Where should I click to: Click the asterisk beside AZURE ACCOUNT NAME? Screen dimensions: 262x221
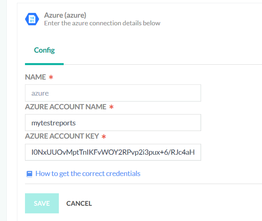click(111, 107)
